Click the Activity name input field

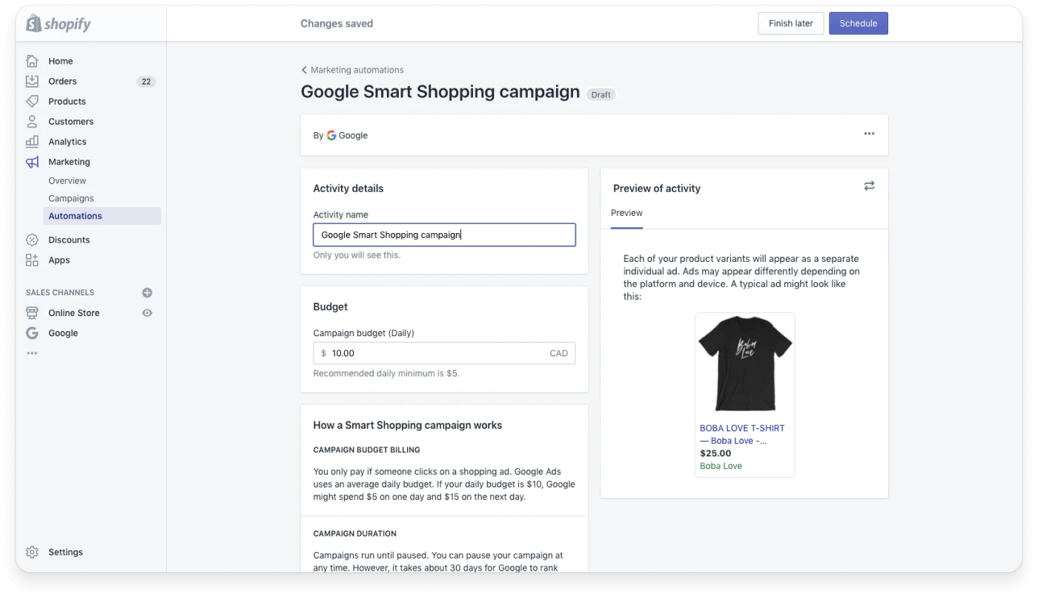pos(444,234)
